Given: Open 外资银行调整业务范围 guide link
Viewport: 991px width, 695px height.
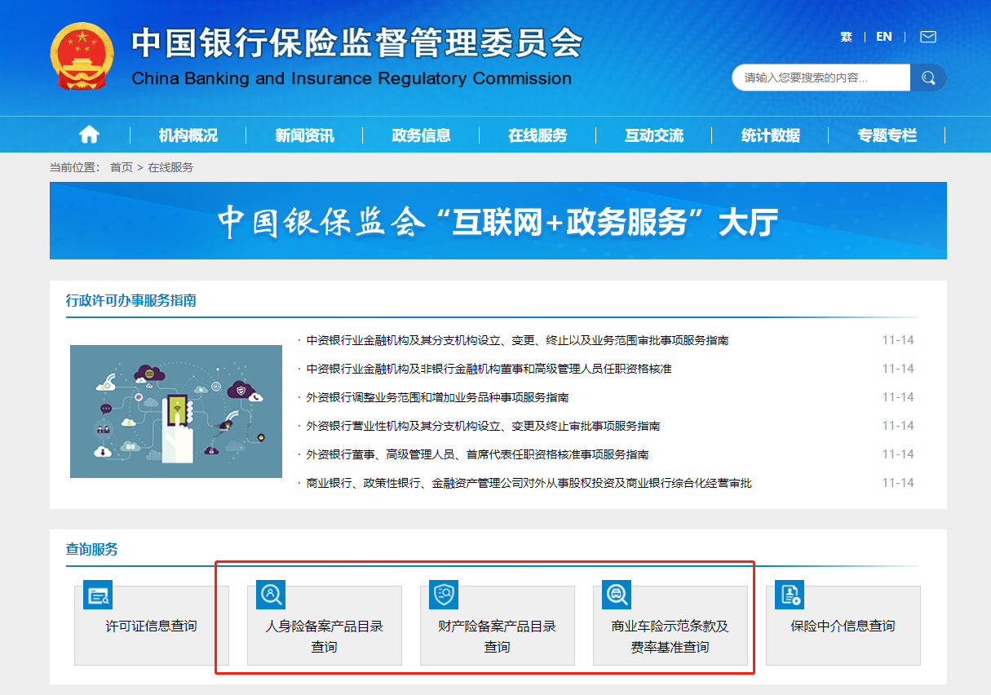Looking at the screenshot, I should pyautogui.click(x=437, y=397).
